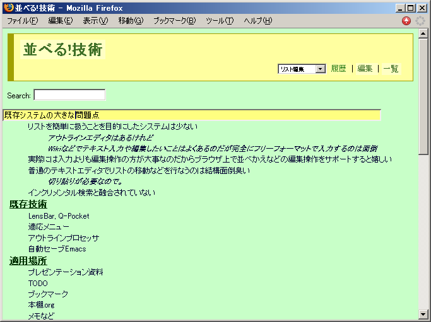Select the item 本棚.org
The width and height of the screenshot is (431, 322).
click(41, 305)
